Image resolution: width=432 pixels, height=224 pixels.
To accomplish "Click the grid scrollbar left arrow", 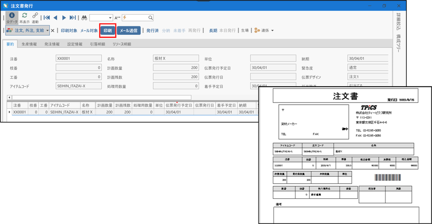I will click(10, 97).
